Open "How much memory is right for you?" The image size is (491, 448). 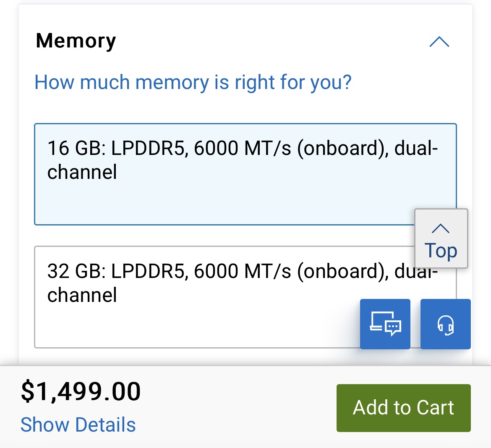(x=193, y=82)
